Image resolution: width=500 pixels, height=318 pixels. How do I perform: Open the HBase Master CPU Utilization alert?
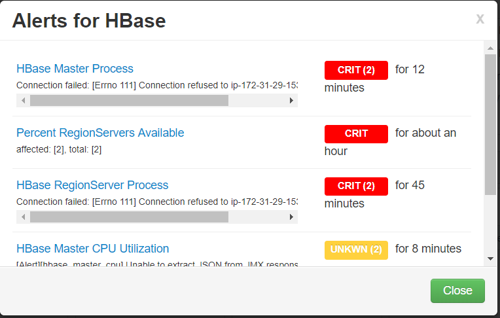[93, 249]
